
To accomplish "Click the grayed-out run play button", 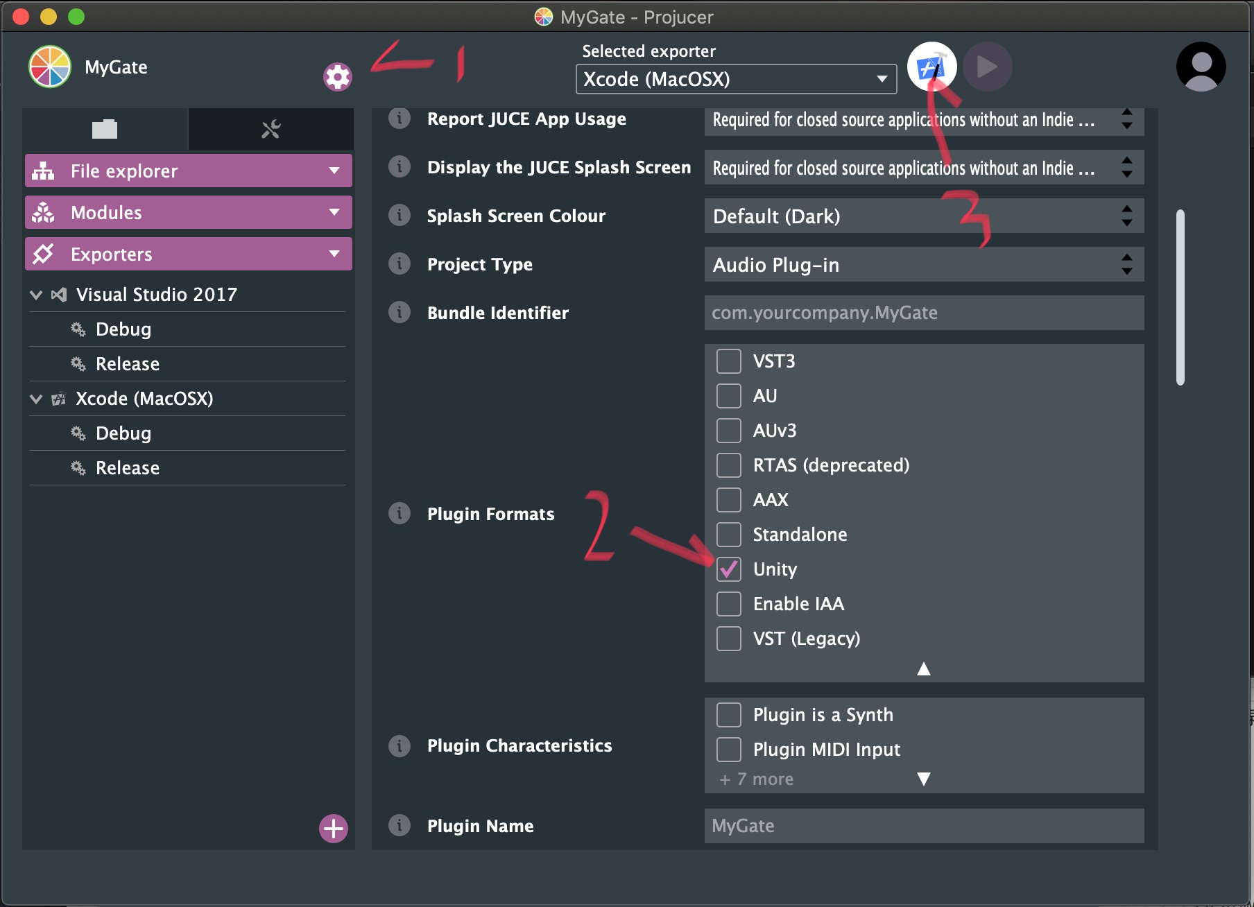I will (x=987, y=67).
